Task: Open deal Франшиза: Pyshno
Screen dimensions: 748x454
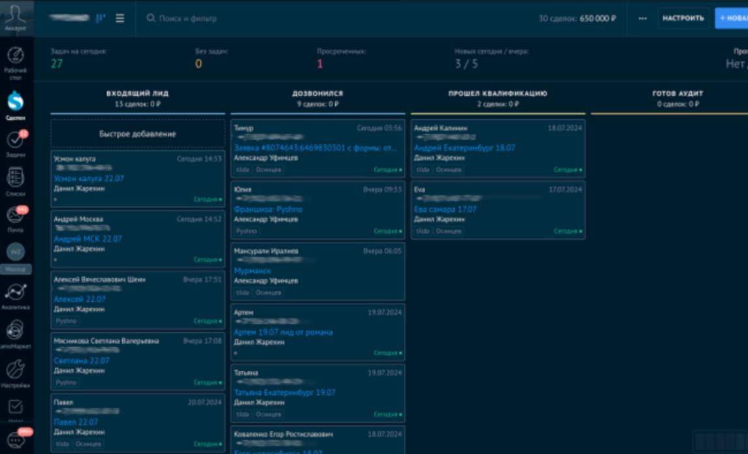Action: [x=268, y=209]
